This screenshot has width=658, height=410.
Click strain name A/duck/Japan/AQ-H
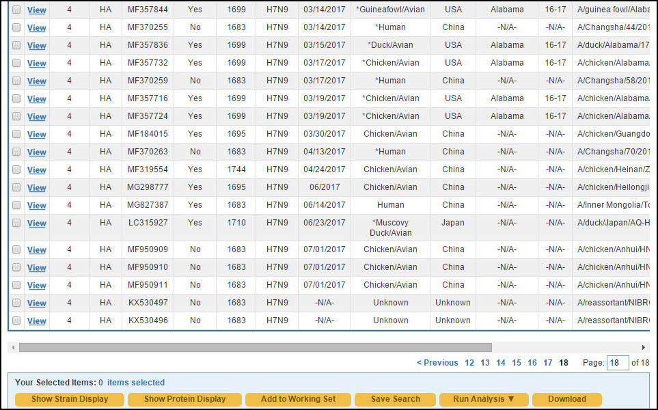(x=614, y=223)
